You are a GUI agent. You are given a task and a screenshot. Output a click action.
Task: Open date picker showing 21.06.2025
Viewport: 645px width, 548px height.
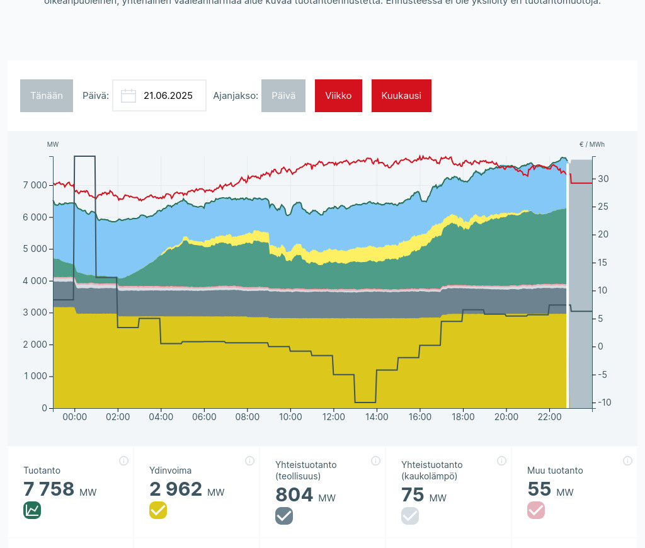[x=168, y=96]
